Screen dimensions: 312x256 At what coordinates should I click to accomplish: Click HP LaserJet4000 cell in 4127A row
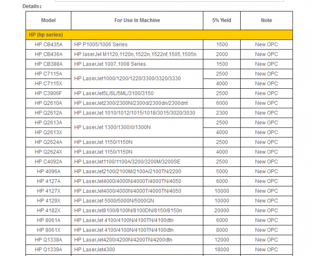(137, 181)
